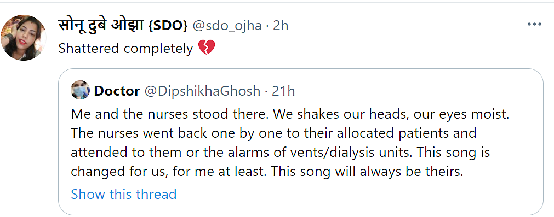Open the सोनू दुबे ओझा display name
This screenshot has height=217, width=554.
(101, 25)
